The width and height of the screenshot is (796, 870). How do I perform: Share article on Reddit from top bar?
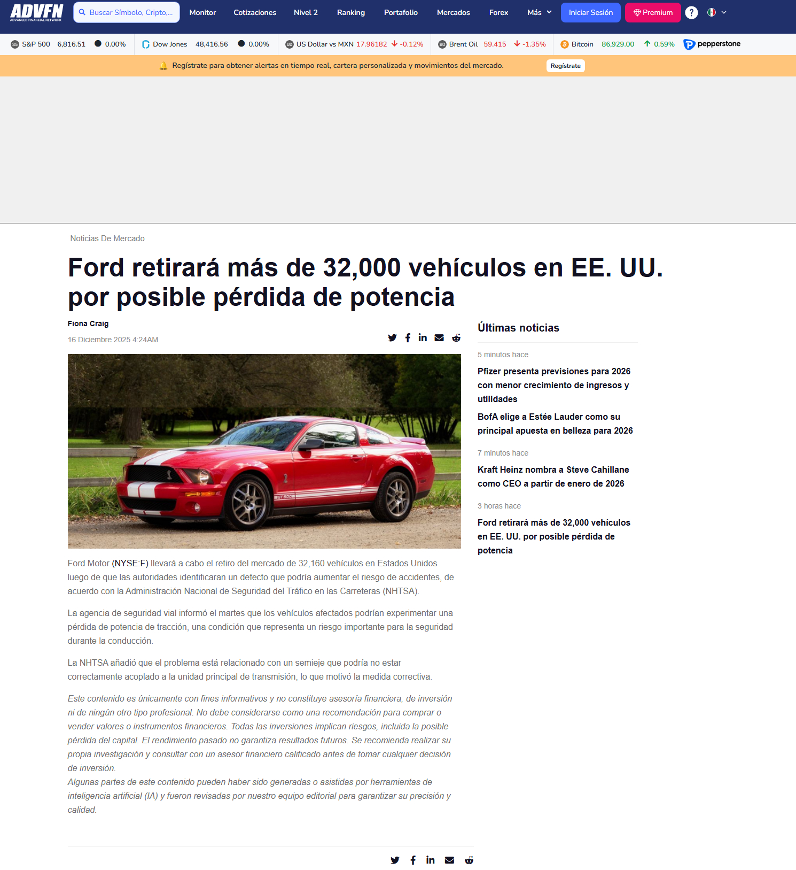pyautogui.click(x=456, y=338)
